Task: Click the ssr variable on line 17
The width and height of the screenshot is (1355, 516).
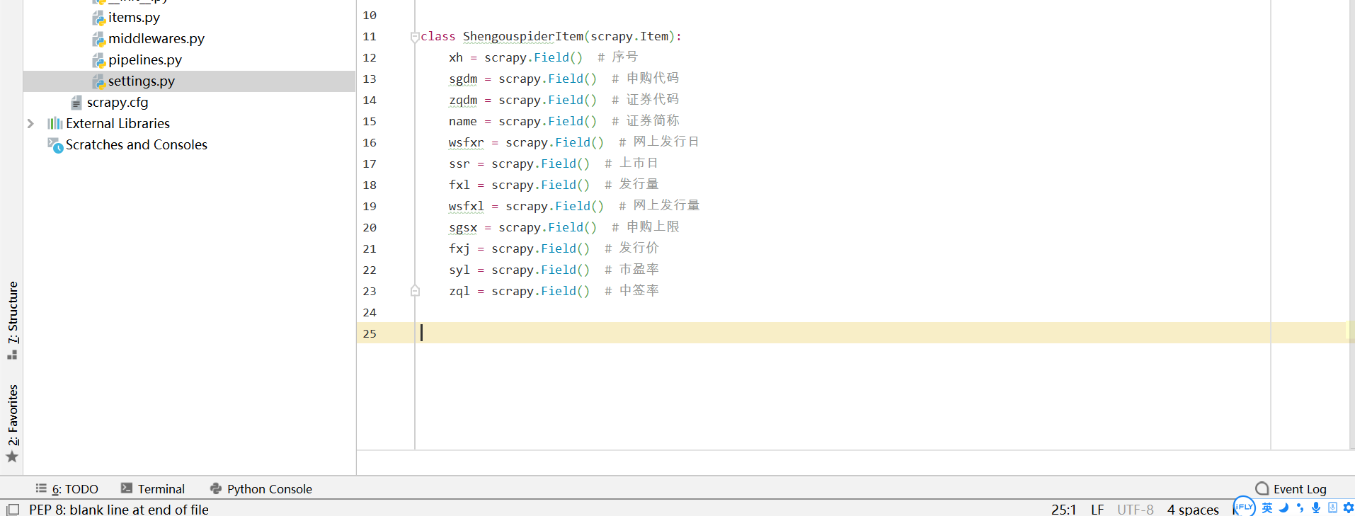Action: [x=459, y=164]
